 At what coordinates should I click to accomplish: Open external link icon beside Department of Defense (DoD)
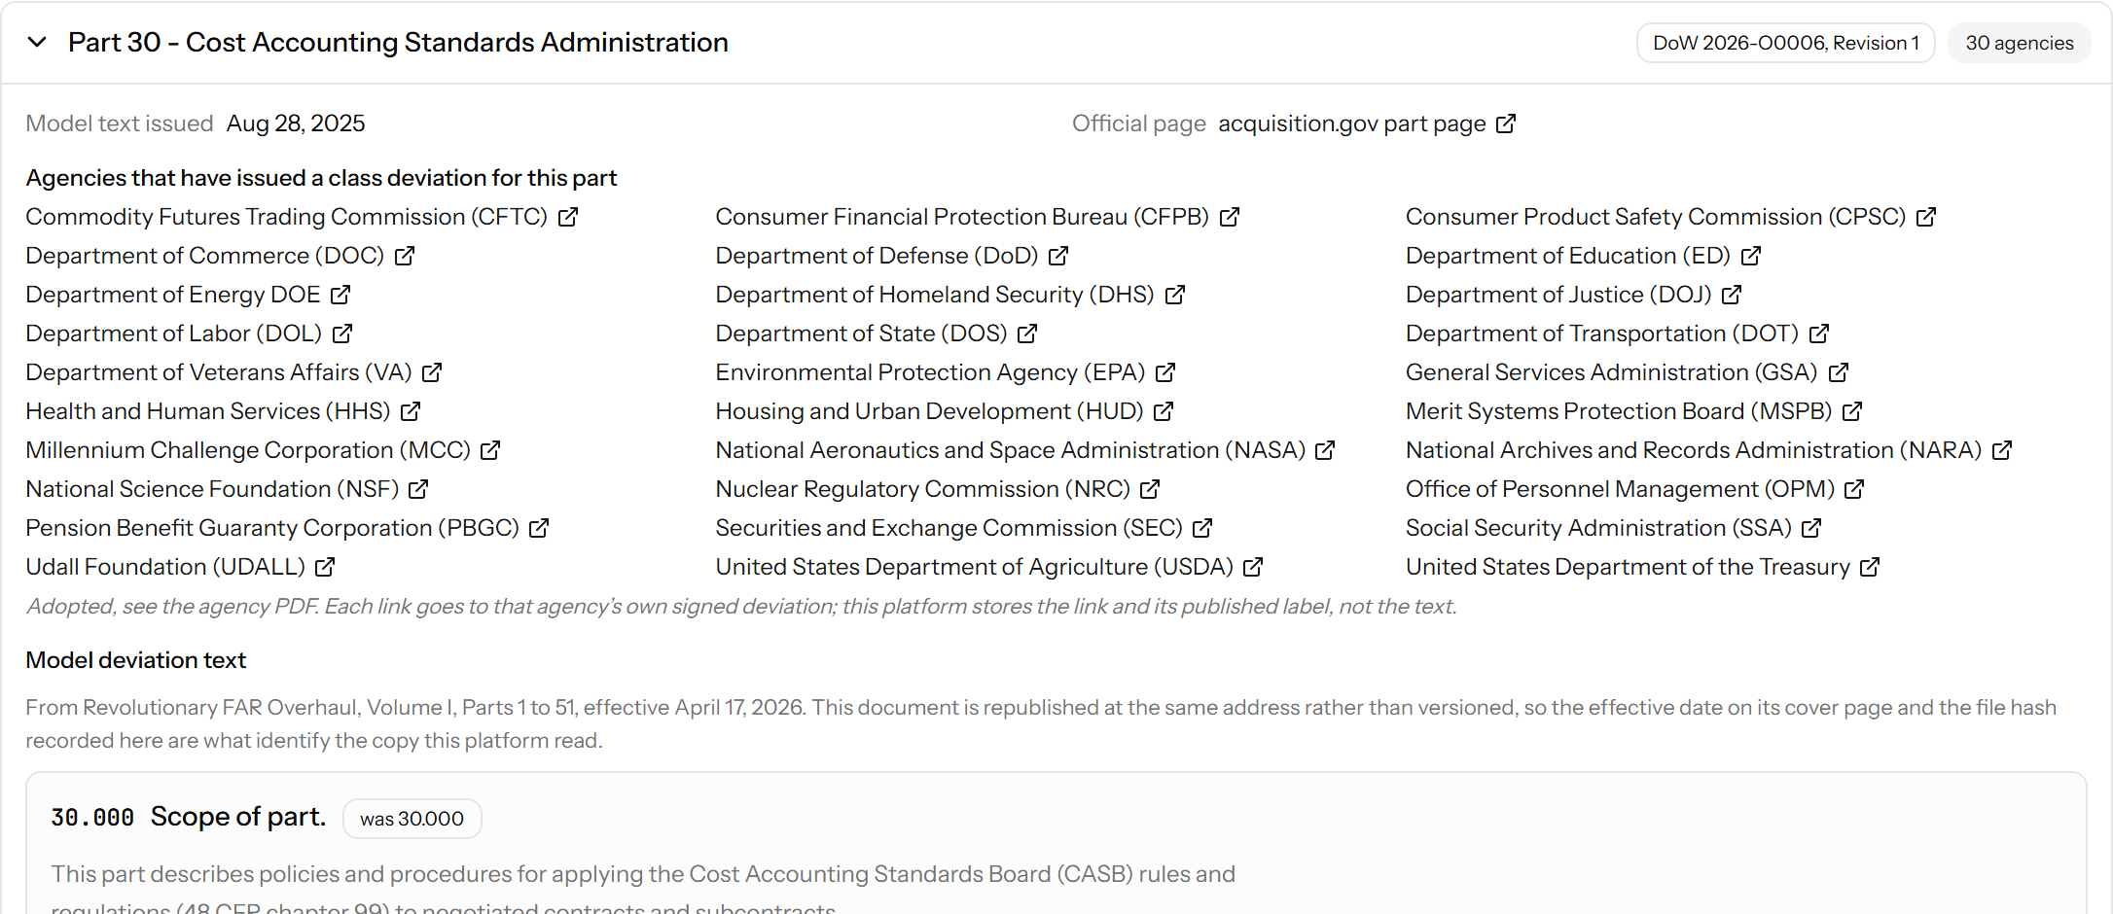pos(1058,256)
